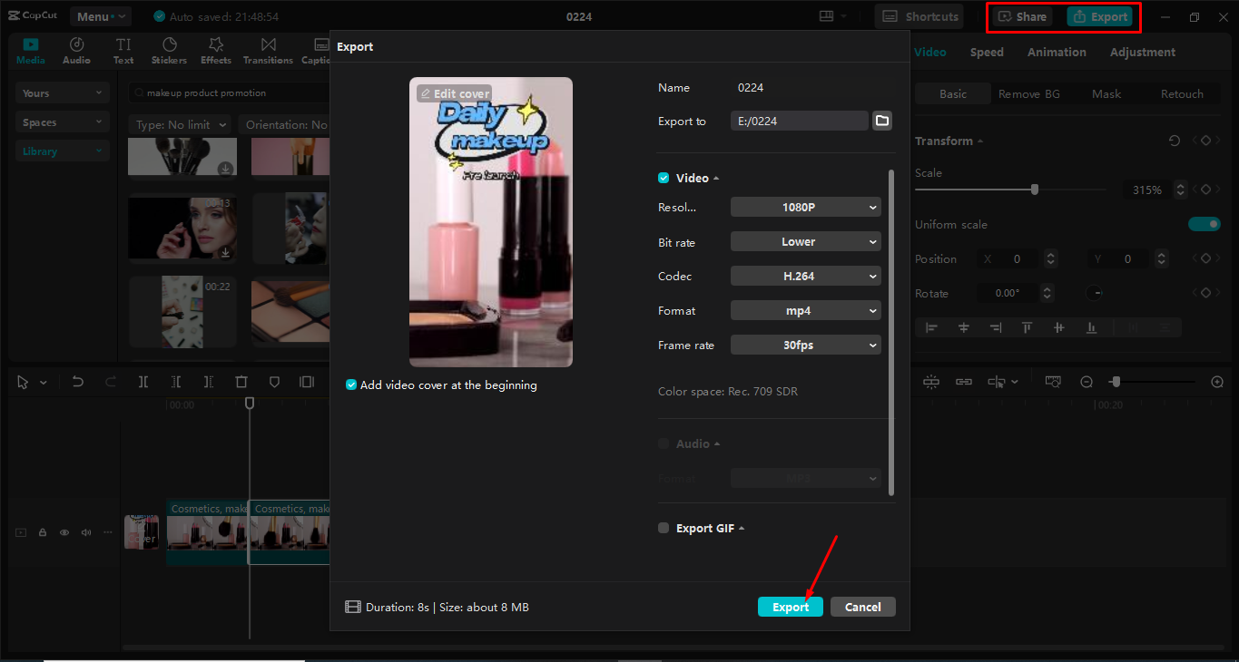
Task: Open the Resolution dropdown showing 1080P
Action: point(805,207)
